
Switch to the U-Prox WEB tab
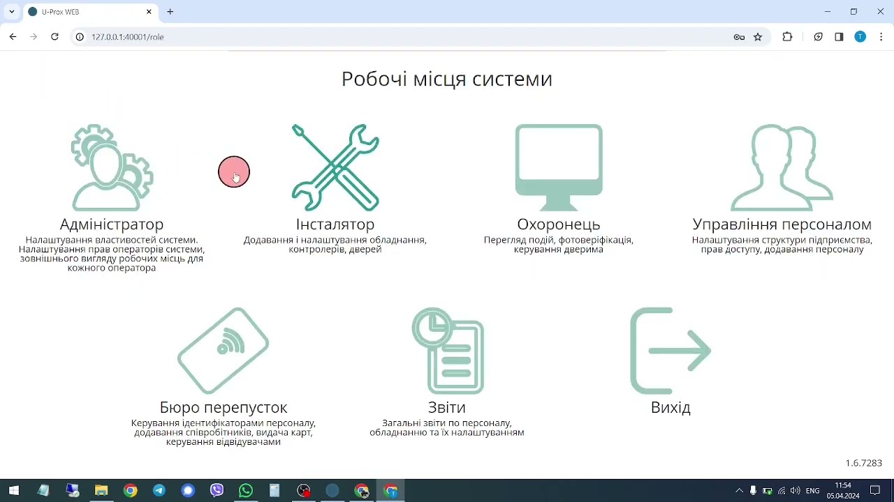pyautogui.click(x=89, y=12)
